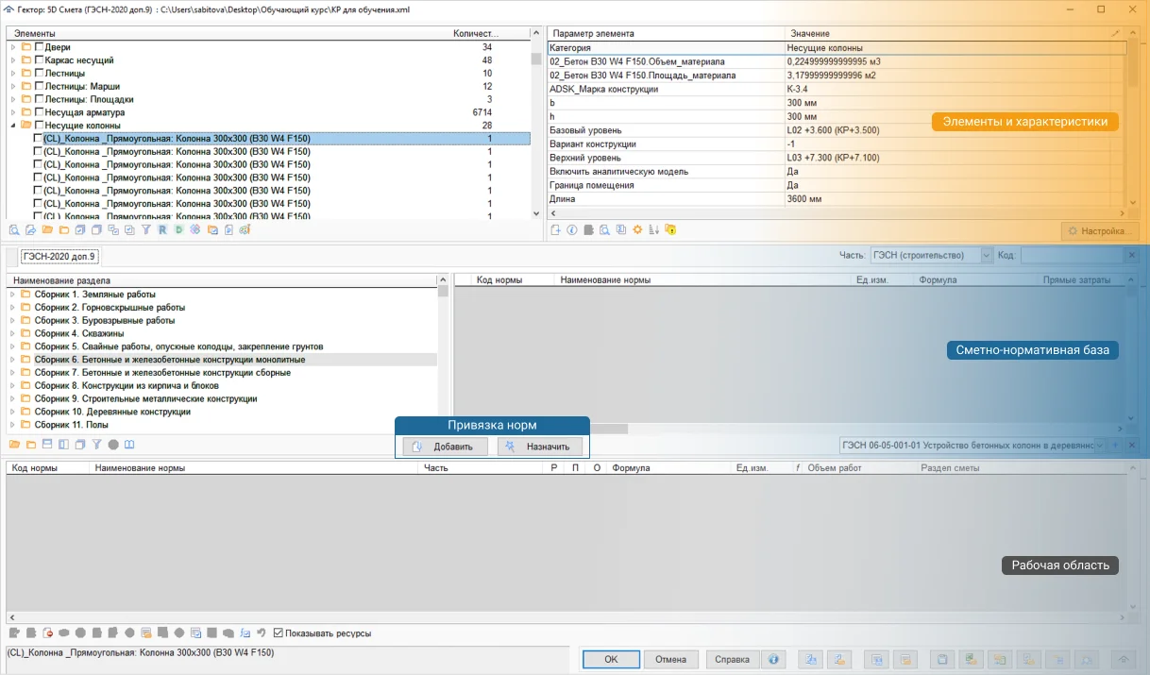The image size is (1150, 675).
Task: Check the Двери category checkbox
Action: click(39, 47)
